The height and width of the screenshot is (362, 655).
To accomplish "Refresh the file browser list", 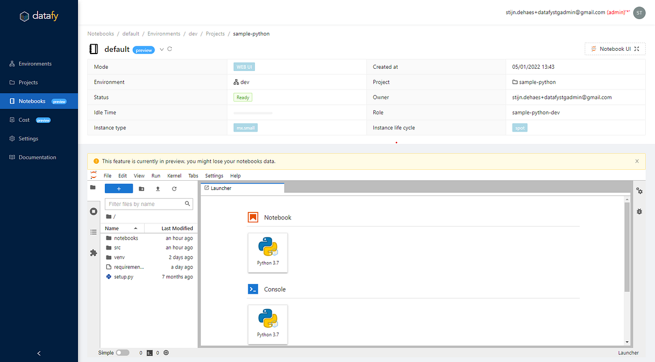I will 174,188.
